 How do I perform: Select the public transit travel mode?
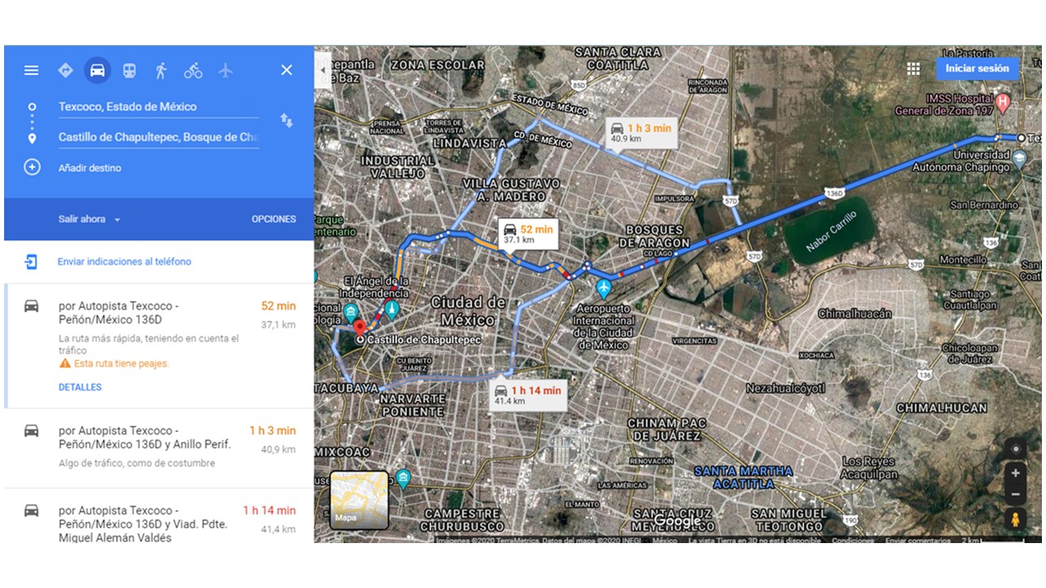129,70
